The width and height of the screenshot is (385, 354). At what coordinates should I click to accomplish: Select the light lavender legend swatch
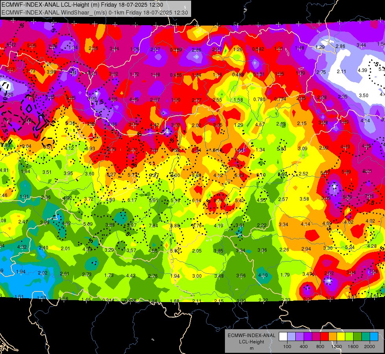pos(291,337)
